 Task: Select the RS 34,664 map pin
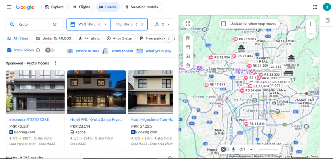(251, 90)
